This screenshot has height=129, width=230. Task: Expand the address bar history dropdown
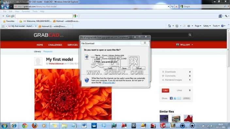168,7
